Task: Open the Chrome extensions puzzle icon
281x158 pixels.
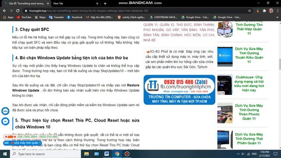Action: point(264,11)
